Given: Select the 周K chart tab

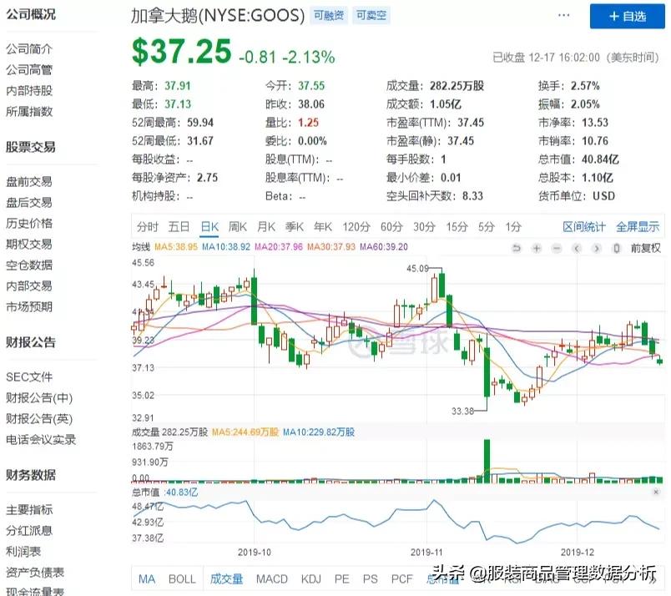Looking at the screenshot, I should (238, 226).
